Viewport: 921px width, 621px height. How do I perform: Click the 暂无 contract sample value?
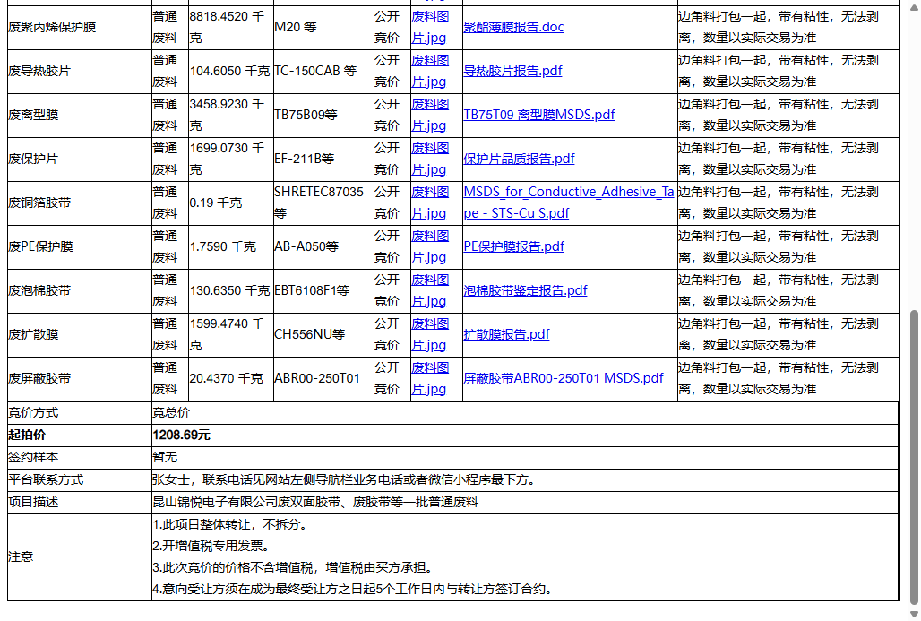click(165, 458)
